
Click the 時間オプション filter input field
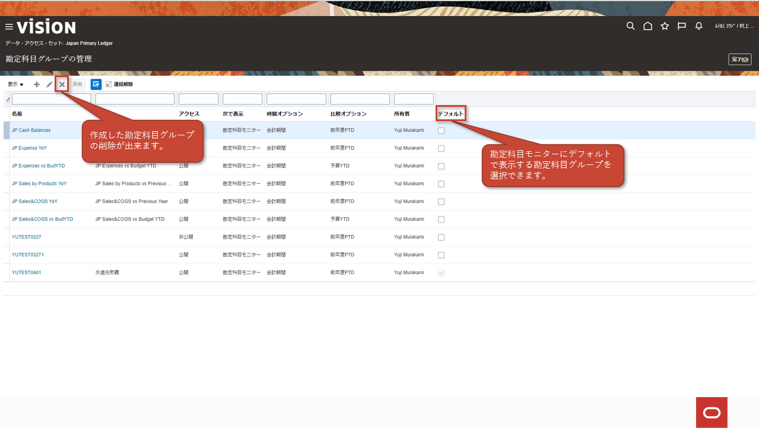coord(297,99)
